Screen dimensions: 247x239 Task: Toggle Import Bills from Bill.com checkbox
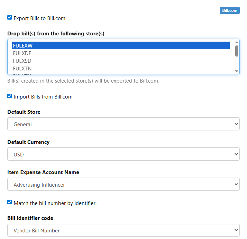pos(10,96)
